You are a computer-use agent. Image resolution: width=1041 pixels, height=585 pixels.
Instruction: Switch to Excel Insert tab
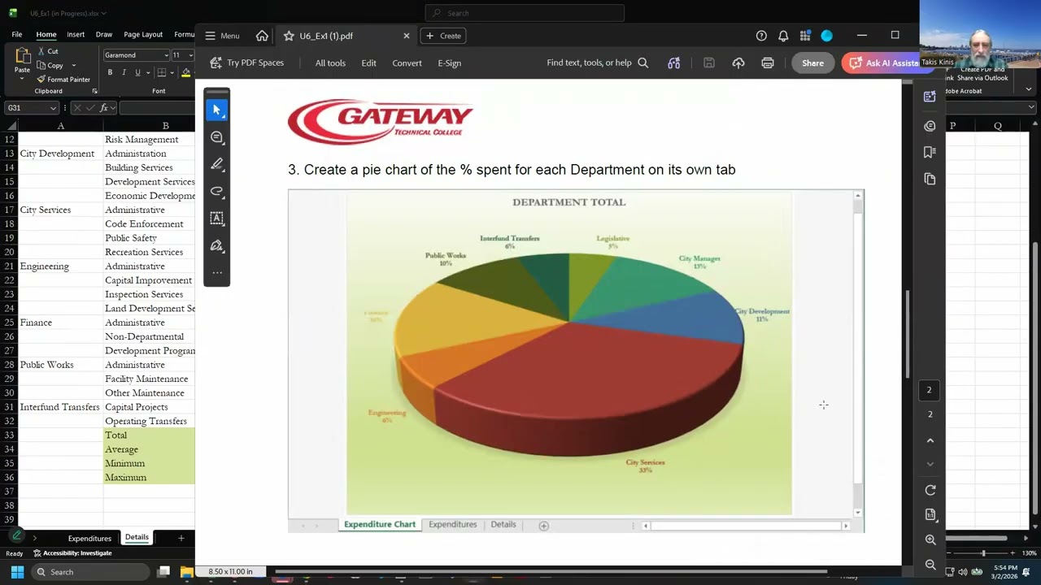pyautogui.click(x=76, y=35)
